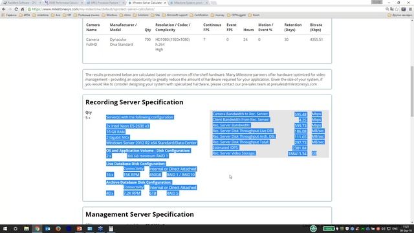Click the Retention (Days) column header
Viewport: 414px width, 233px height.
[293, 27]
